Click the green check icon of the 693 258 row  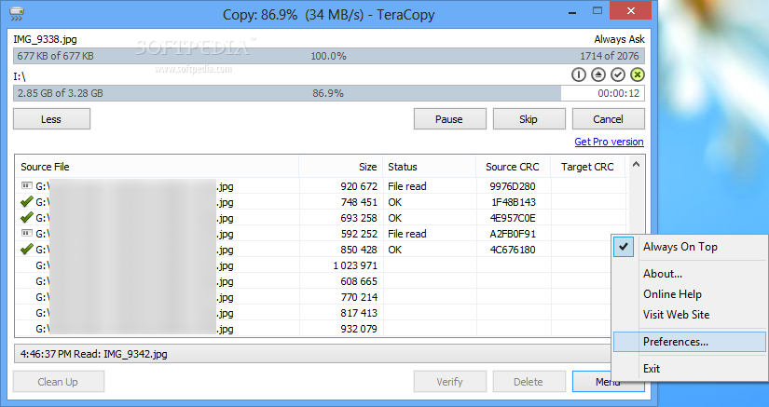click(26, 217)
